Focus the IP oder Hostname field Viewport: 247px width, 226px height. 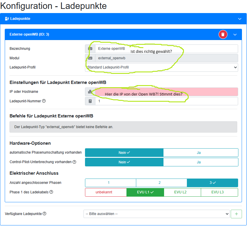pyautogui.click(x=166, y=92)
